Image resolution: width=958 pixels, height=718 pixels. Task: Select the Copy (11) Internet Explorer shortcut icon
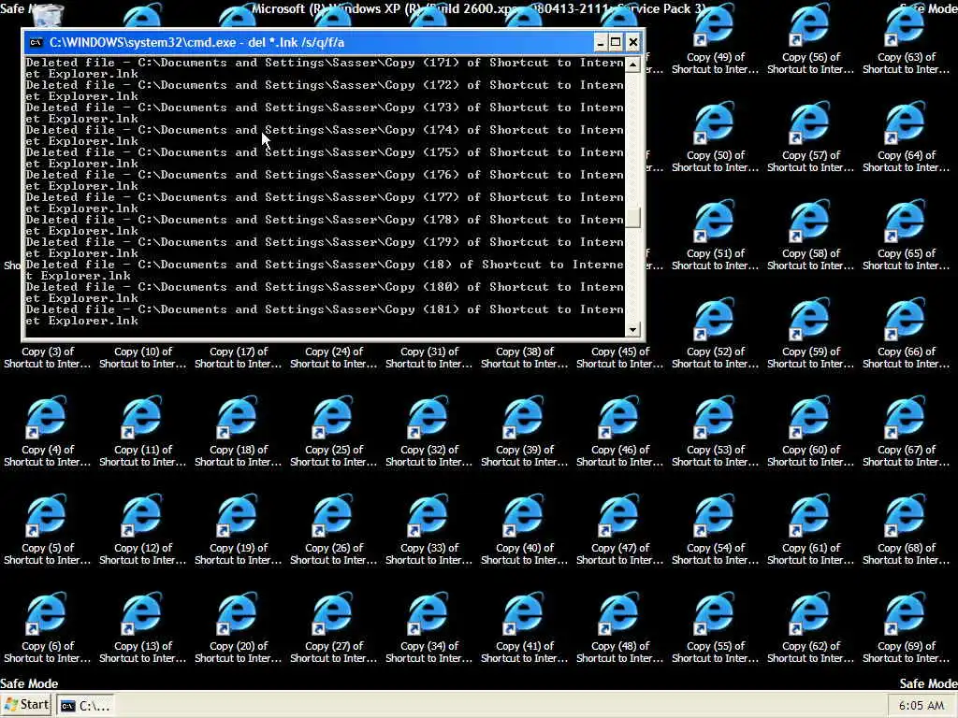(x=142, y=418)
